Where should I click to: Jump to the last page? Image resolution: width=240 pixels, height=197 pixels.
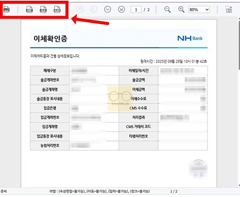coord(121,10)
